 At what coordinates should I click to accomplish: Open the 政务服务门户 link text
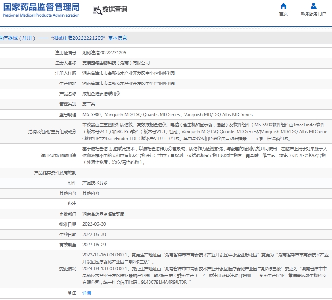click(x=313, y=14)
